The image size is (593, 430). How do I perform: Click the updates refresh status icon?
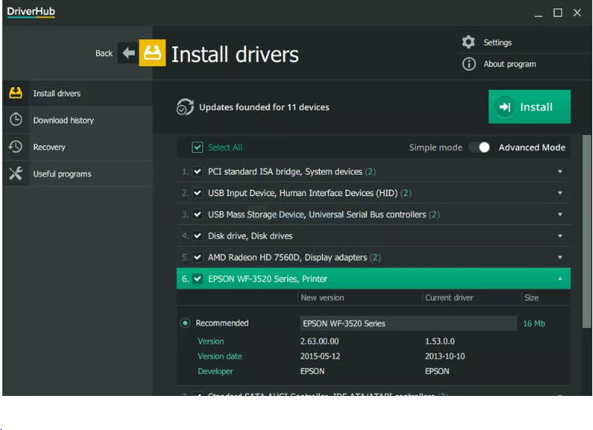[x=185, y=107]
